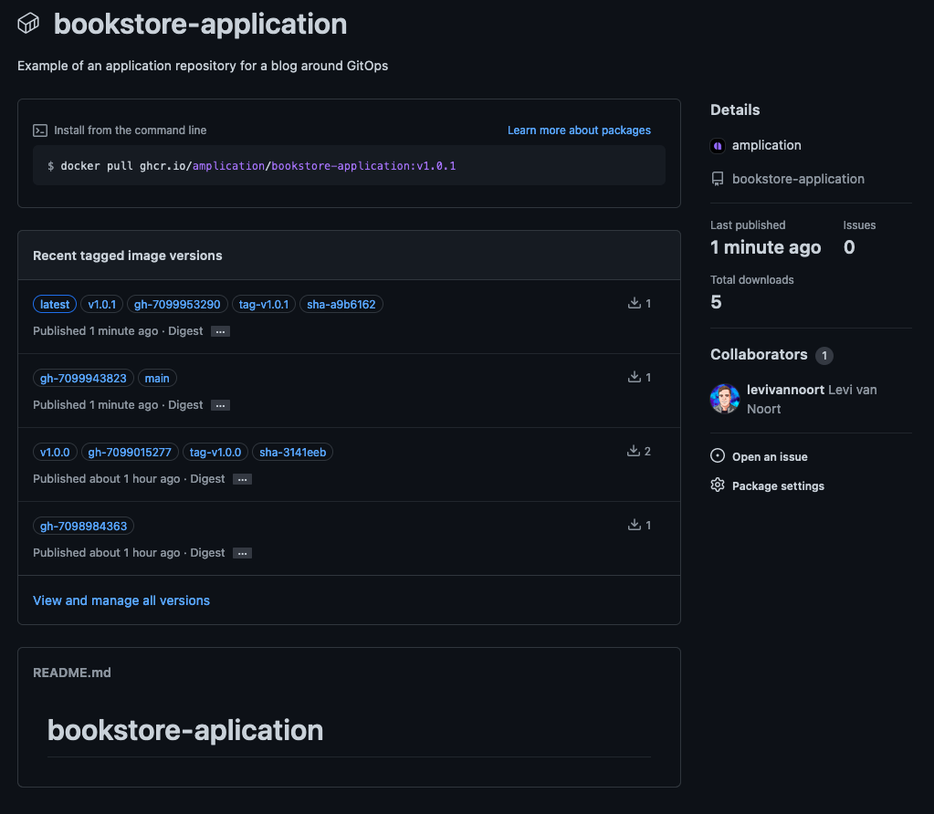Click the Open an issue circle icon
The image size is (934, 814).
(718, 456)
